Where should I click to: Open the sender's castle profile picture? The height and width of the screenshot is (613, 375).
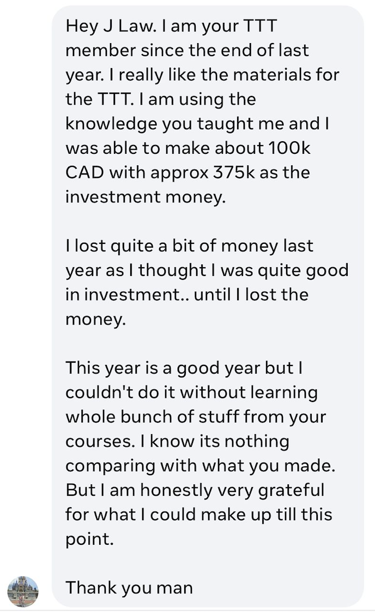tap(23, 591)
